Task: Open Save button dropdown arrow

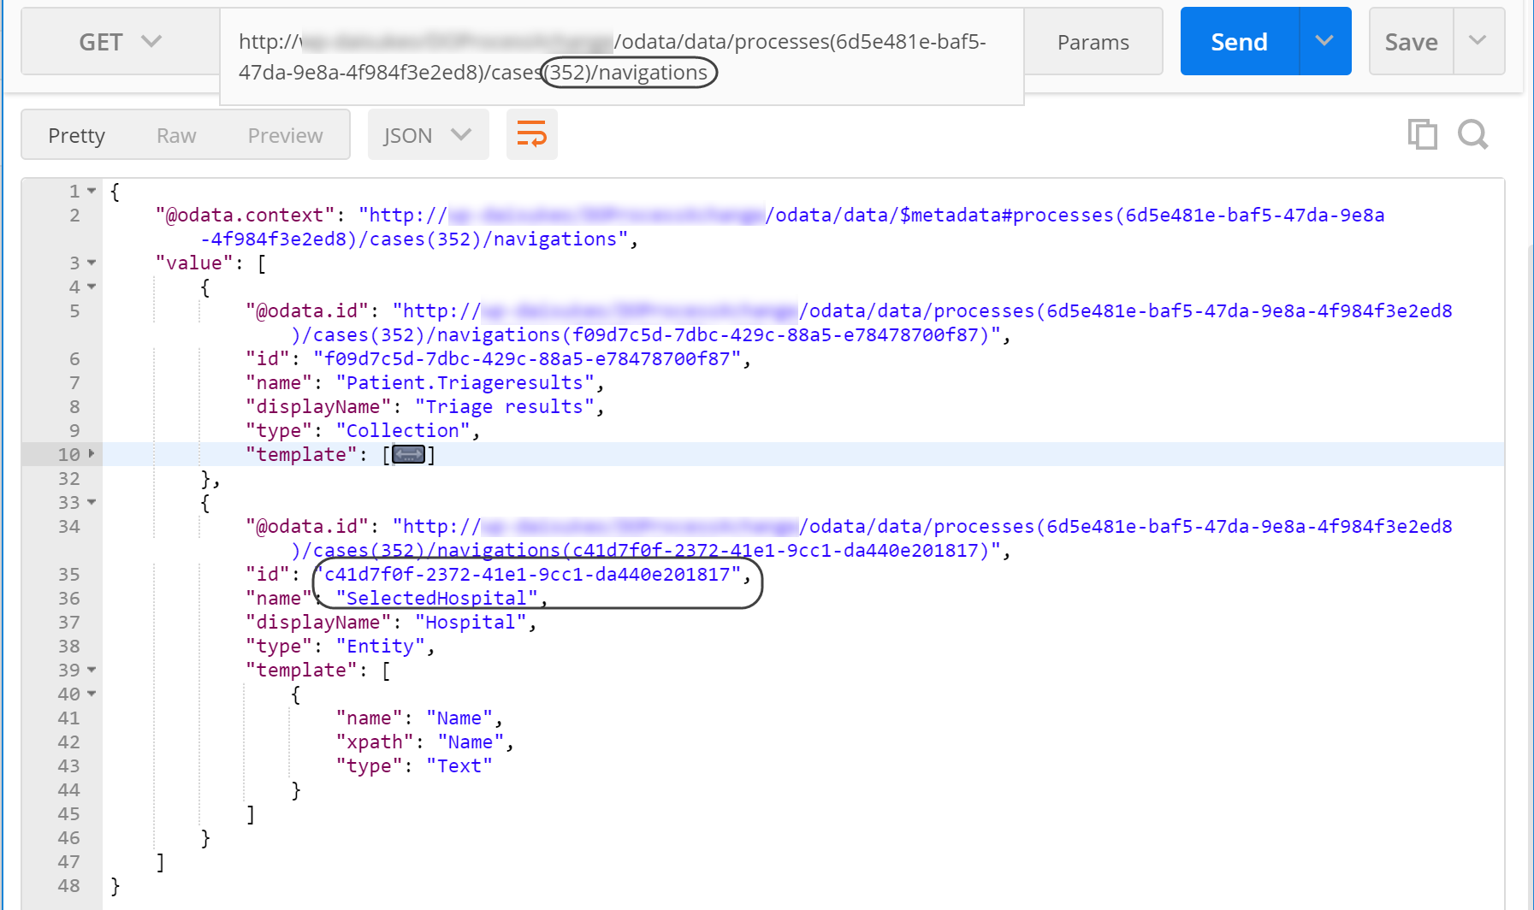Action: point(1478,40)
